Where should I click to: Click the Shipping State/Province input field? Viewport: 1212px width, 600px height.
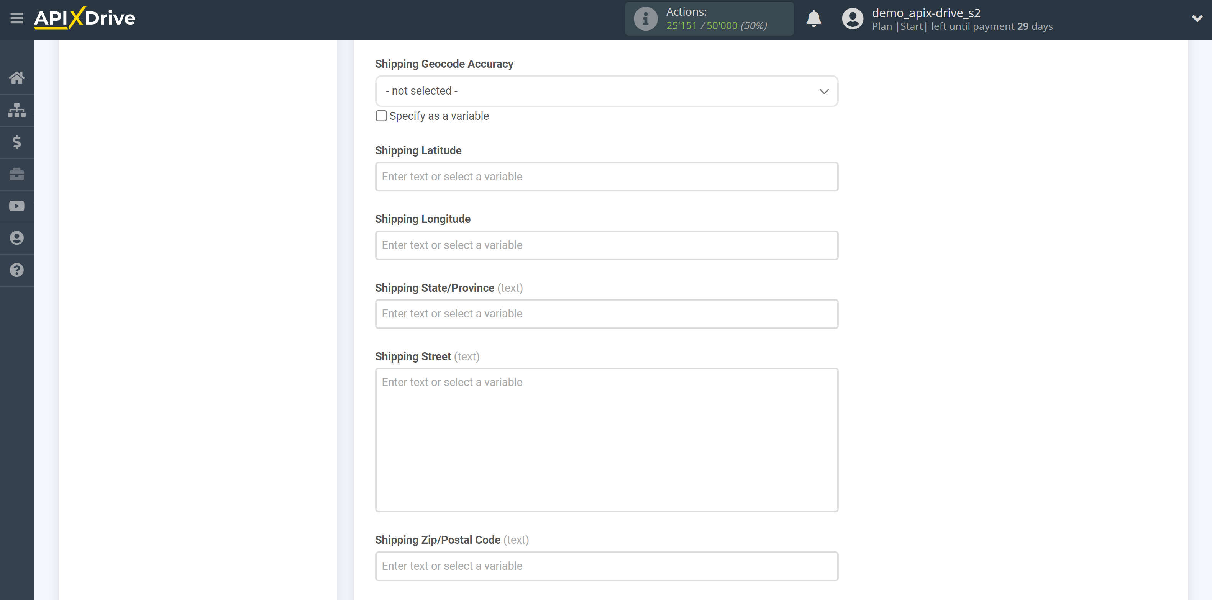(606, 313)
